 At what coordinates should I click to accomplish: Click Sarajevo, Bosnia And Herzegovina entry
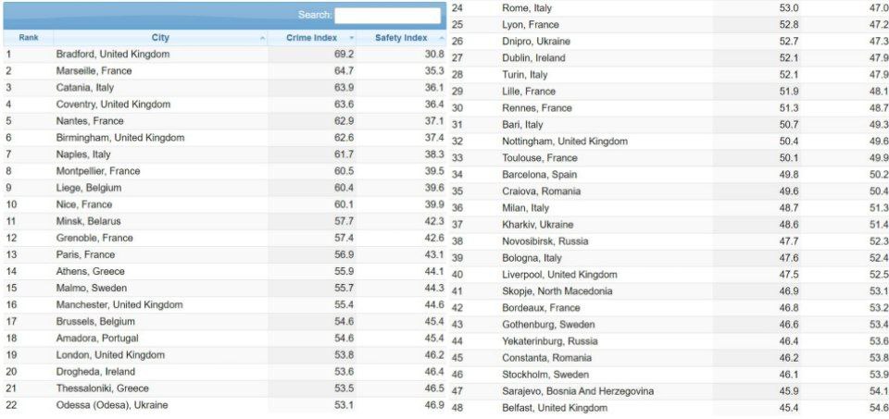[578, 391]
